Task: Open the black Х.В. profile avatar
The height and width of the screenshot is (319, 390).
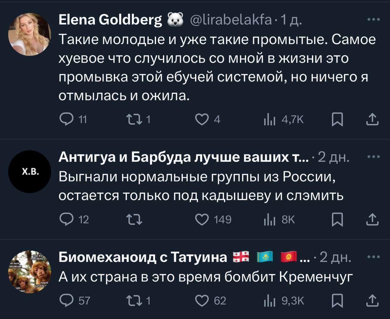Action: (30, 172)
